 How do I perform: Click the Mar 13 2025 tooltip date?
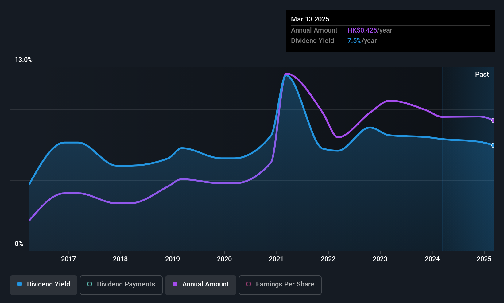(x=310, y=19)
